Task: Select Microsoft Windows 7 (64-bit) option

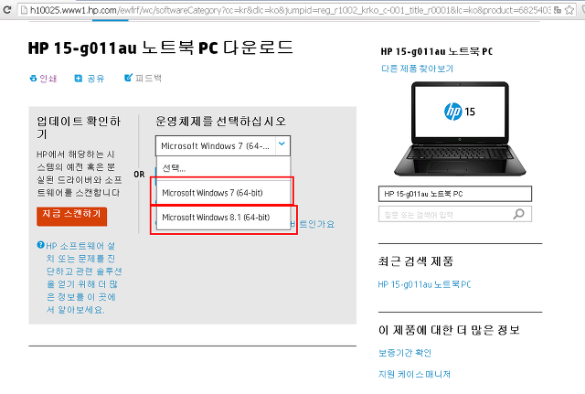Action: (x=223, y=193)
